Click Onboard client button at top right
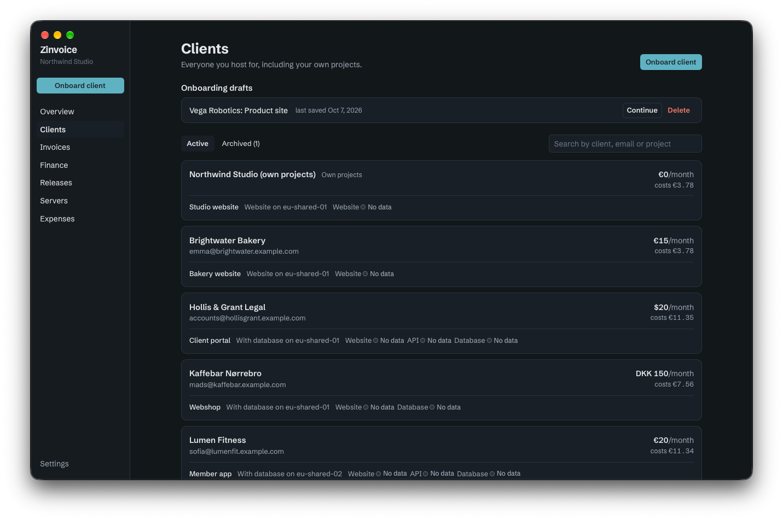The width and height of the screenshot is (783, 520). (671, 62)
